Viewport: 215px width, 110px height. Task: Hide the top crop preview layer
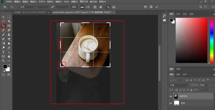click(x=171, y=96)
